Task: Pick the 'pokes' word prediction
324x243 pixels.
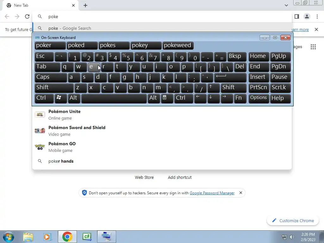Action: pyautogui.click(x=114, y=46)
